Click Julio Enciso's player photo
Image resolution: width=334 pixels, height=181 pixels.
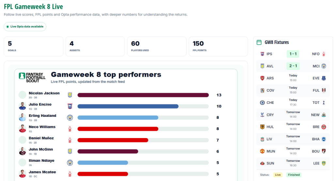point(23,106)
